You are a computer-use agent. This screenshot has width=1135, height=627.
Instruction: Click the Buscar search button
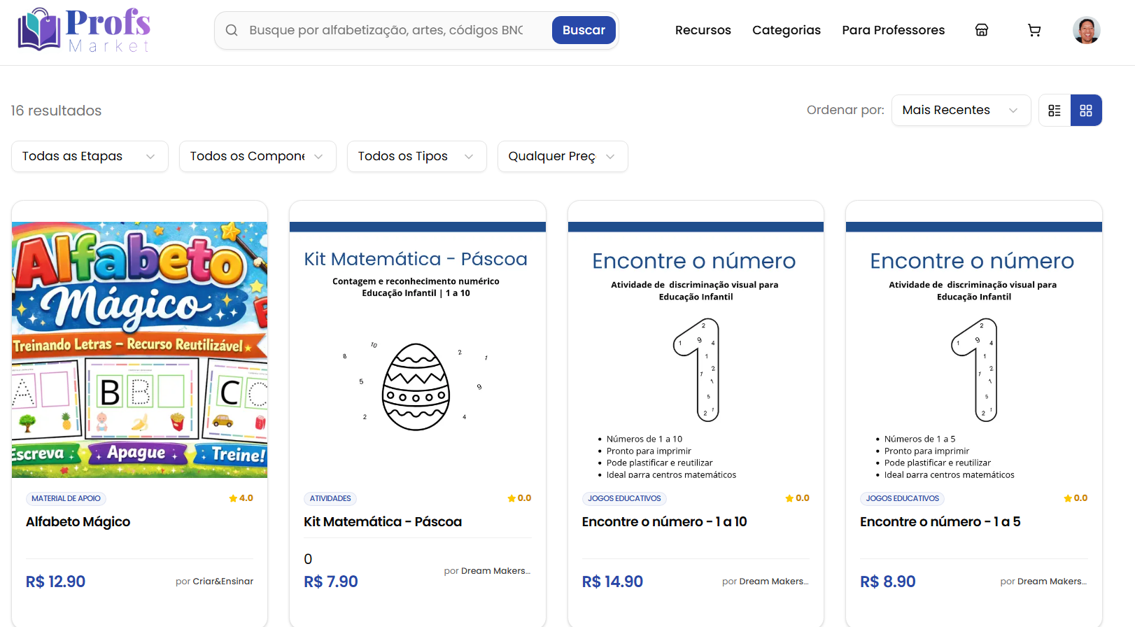click(584, 30)
